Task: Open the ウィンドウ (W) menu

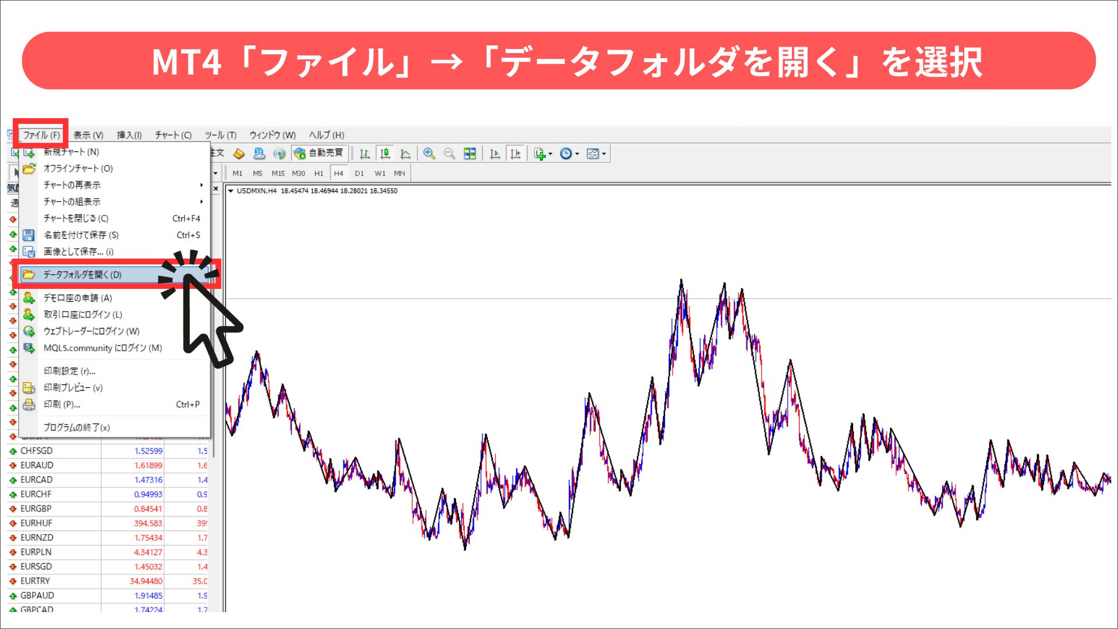Action: pos(273,135)
